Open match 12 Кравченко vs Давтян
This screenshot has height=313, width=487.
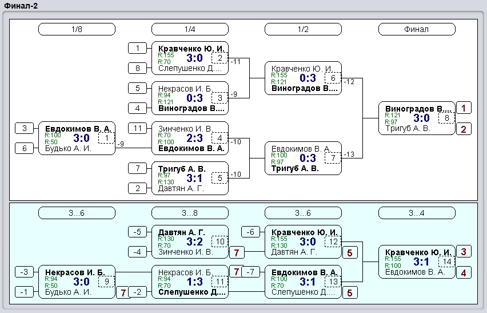(x=303, y=242)
